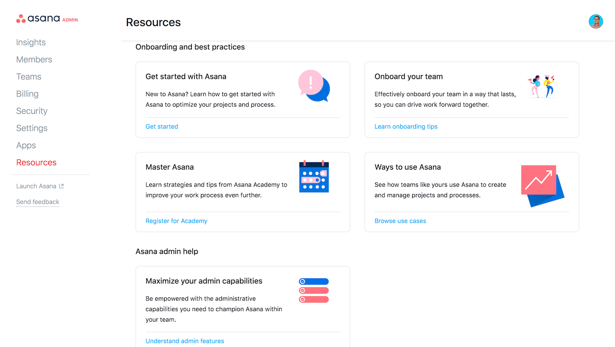Click the Send feedback link

pos(38,202)
